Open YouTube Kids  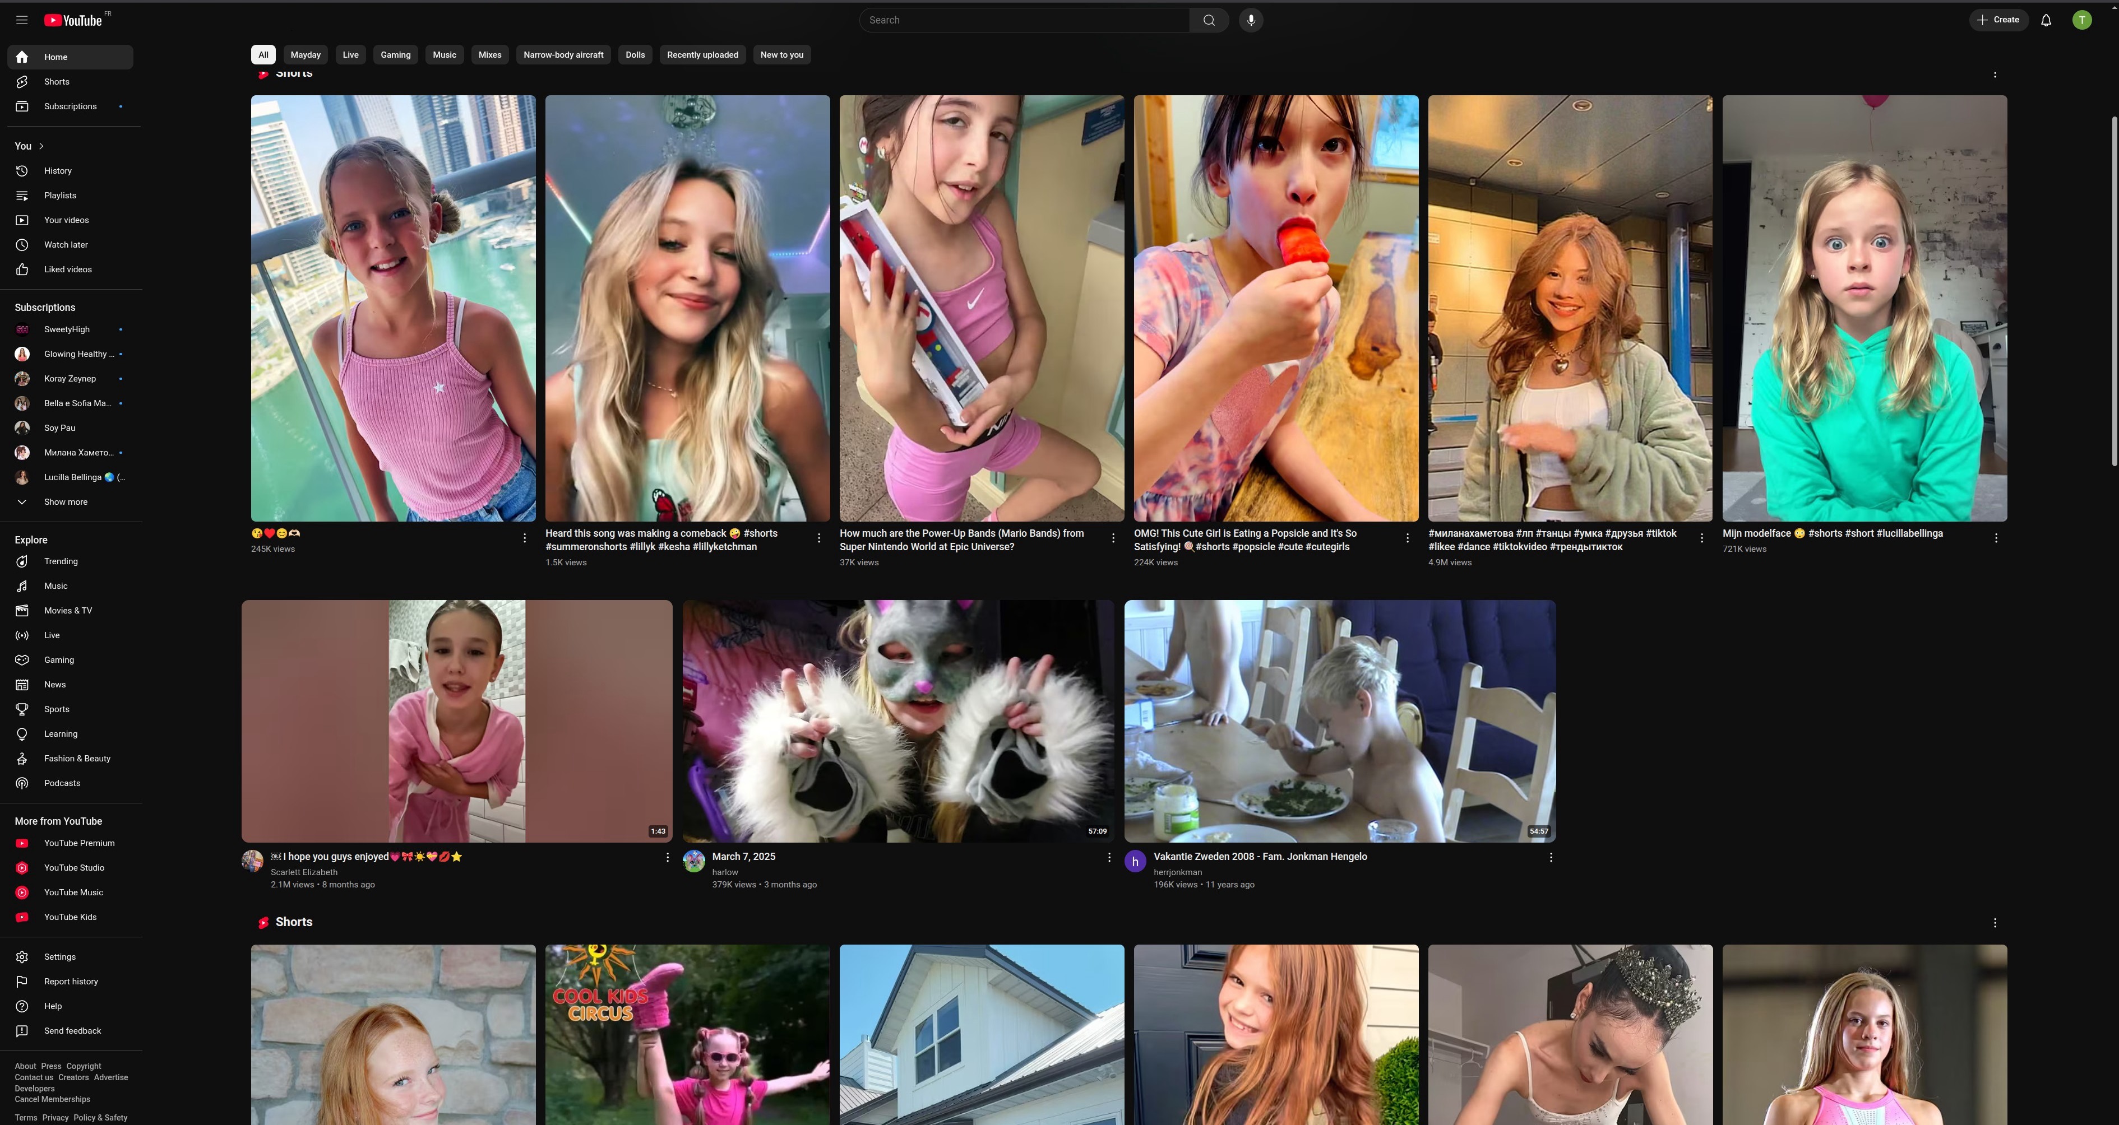coord(70,917)
